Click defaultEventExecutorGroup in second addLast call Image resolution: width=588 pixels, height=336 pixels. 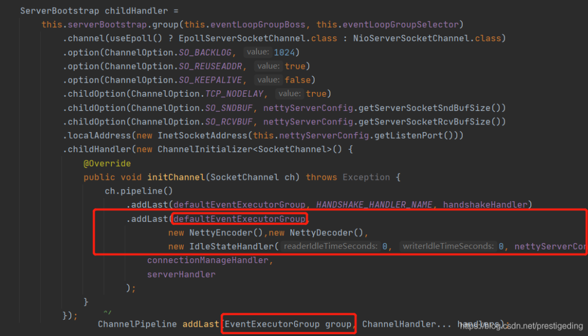coord(239,219)
